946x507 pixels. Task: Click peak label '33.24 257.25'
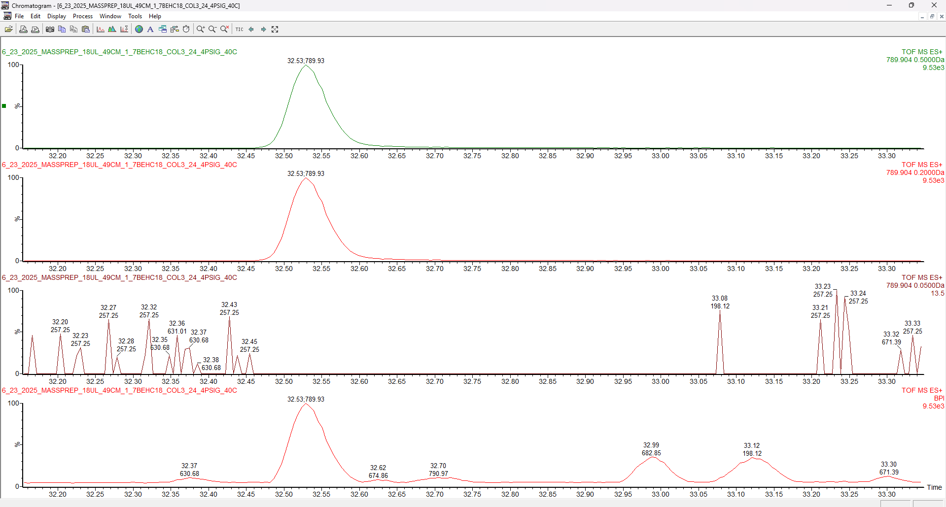click(858, 297)
